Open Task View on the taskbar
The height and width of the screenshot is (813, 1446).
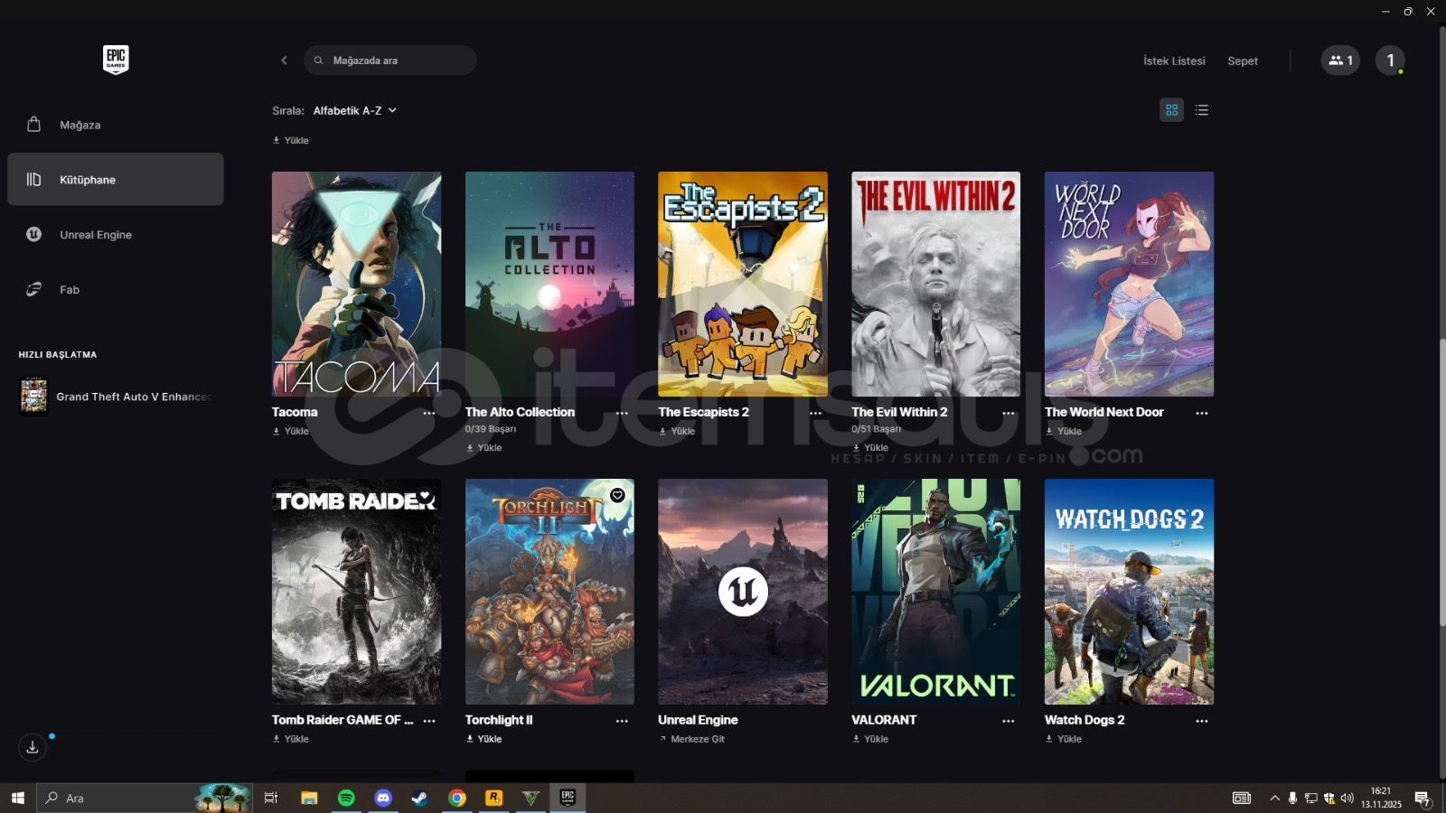pyautogui.click(x=270, y=798)
